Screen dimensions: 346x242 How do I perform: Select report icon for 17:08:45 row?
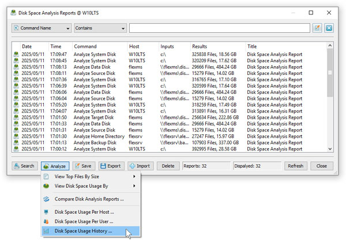(16, 60)
